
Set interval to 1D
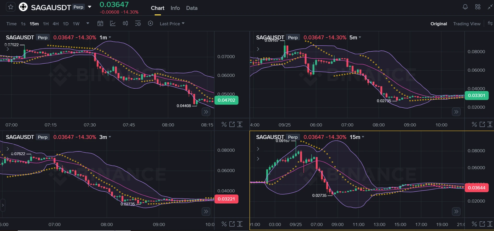click(x=66, y=24)
